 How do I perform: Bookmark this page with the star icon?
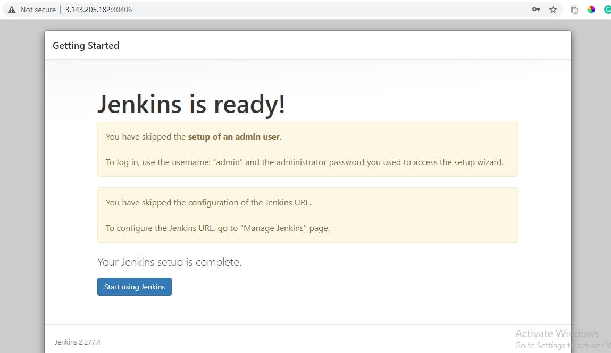(x=553, y=9)
